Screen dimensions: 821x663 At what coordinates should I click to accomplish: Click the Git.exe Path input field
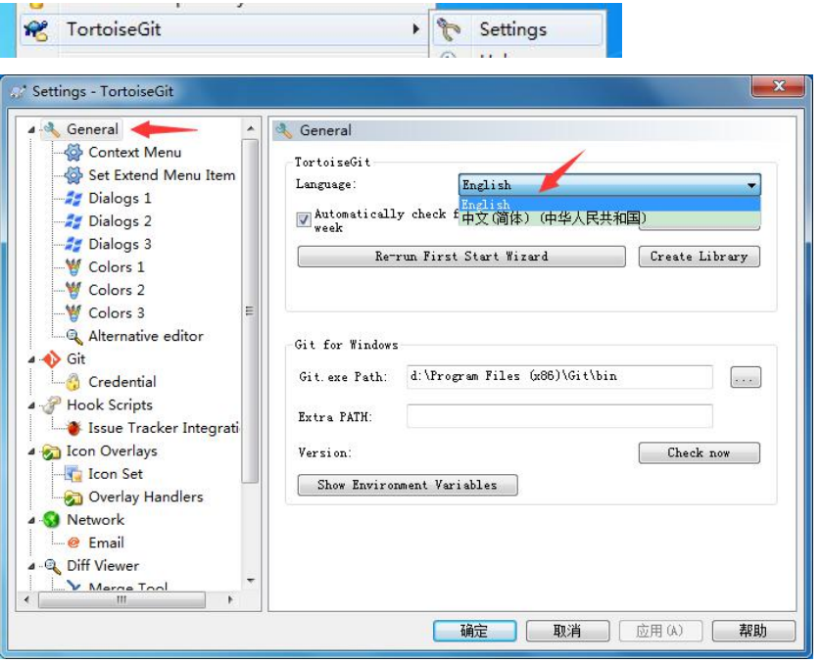tap(559, 377)
